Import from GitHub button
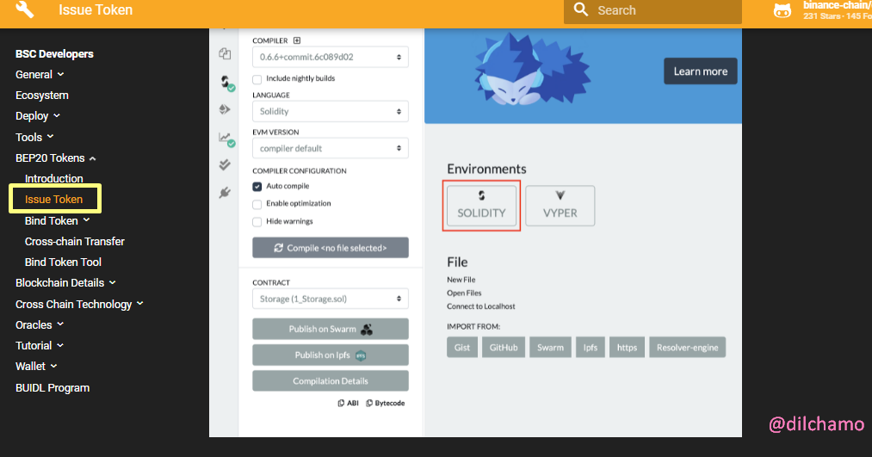 point(504,348)
